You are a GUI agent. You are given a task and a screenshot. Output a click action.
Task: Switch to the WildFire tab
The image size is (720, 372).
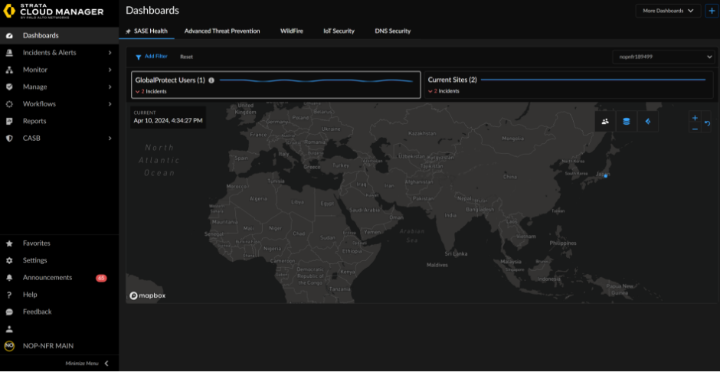pos(292,31)
